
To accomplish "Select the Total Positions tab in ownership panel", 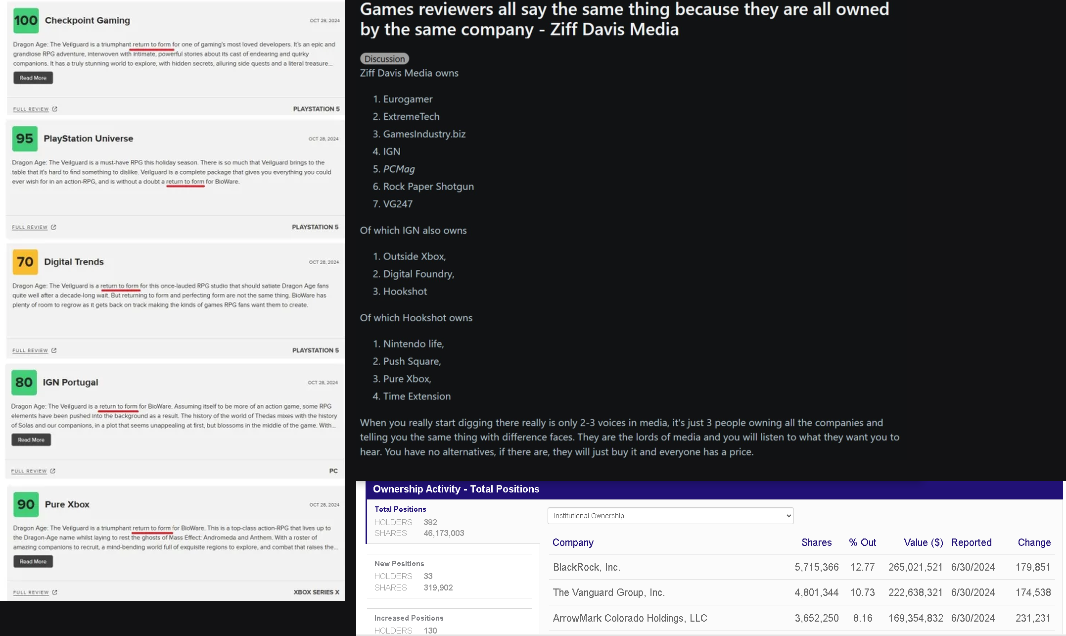I will pyautogui.click(x=400, y=509).
